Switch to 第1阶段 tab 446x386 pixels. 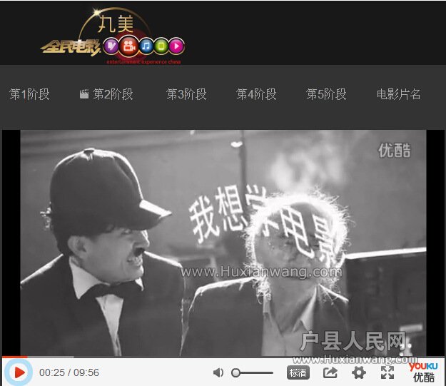pos(29,94)
